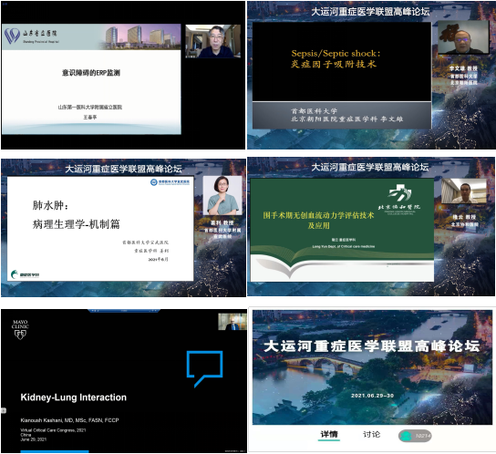Click the Peking Union hospital logo on green slide
The height and width of the screenshot is (454, 496).
(x=399, y=200)
